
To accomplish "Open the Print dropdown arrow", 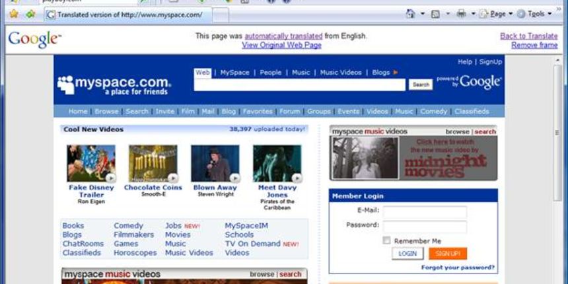I will 473,14.
